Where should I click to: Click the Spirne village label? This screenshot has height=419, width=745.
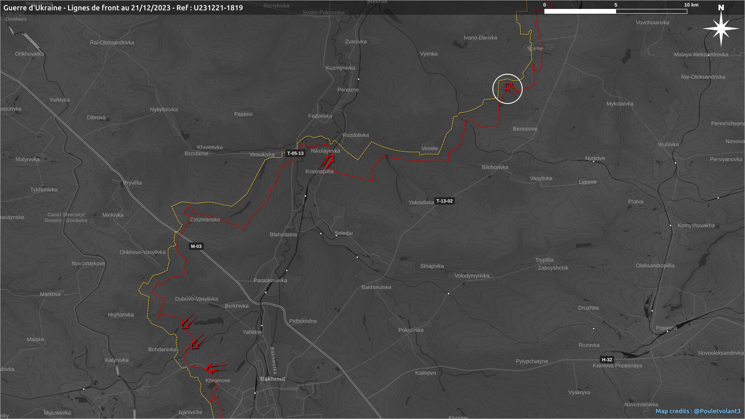[535, 48]
